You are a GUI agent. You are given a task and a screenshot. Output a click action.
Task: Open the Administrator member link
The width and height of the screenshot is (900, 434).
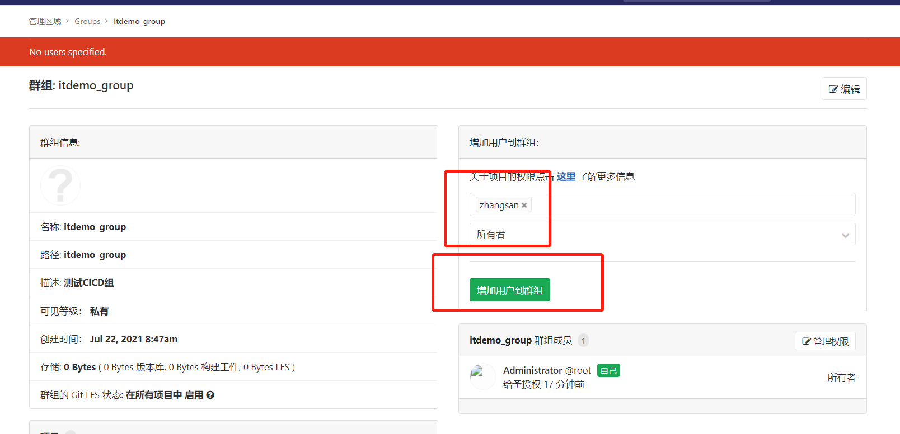[532, 370]
